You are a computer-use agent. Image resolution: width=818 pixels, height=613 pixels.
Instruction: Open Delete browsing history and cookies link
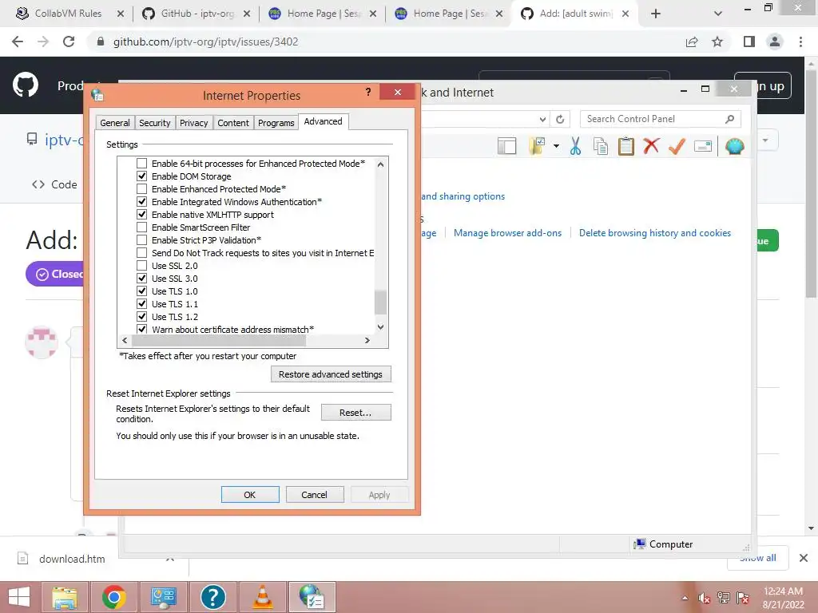tap(655, 233)
